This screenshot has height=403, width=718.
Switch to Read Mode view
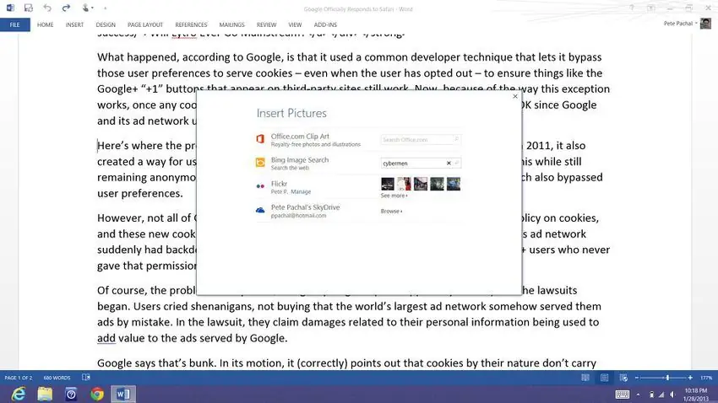[585, 378]
